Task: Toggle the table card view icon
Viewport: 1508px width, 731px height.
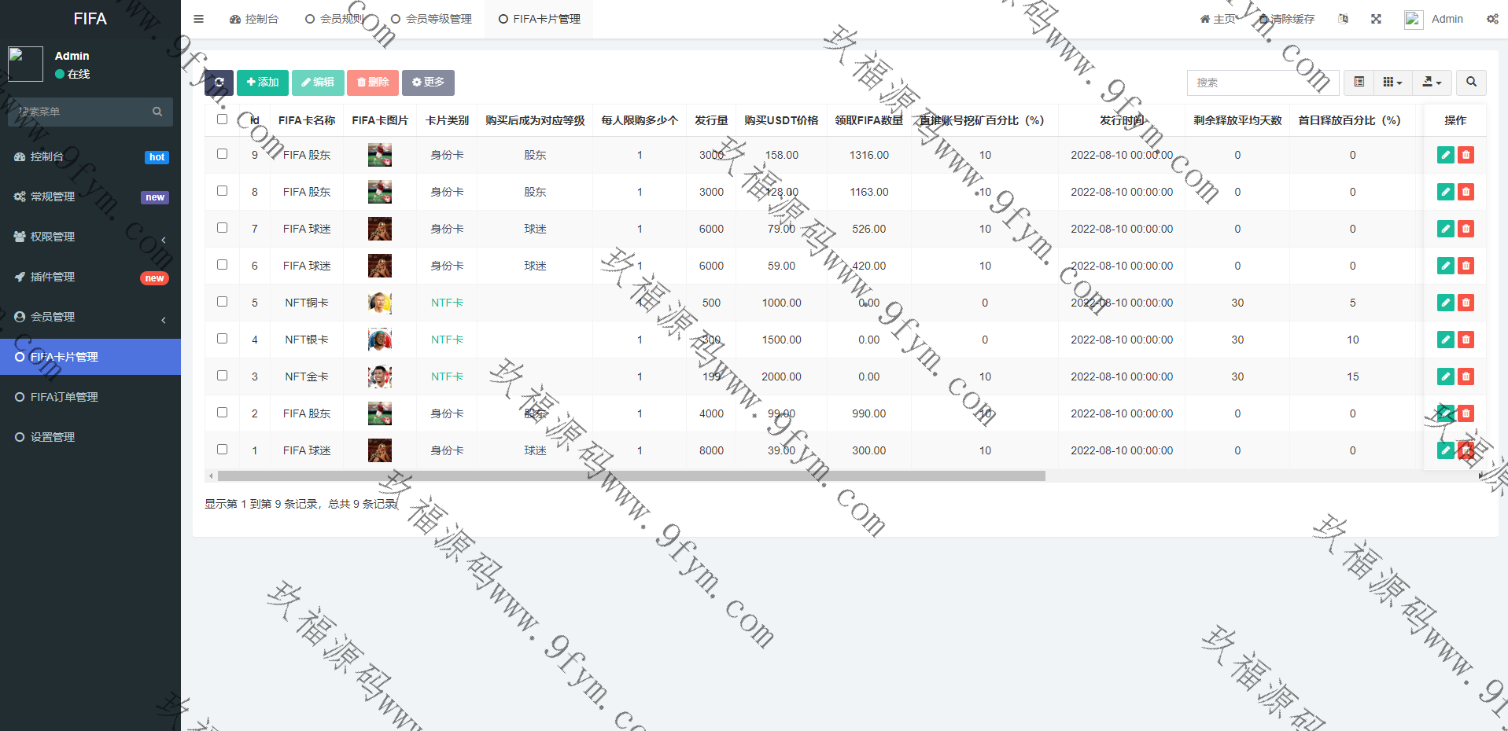Action: pyautogui.click(x=1359, y=83)
